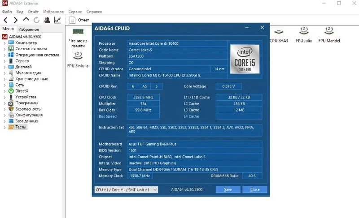Select the AIDA64 v6.30.5500 root tree item

tap(22, 37)
